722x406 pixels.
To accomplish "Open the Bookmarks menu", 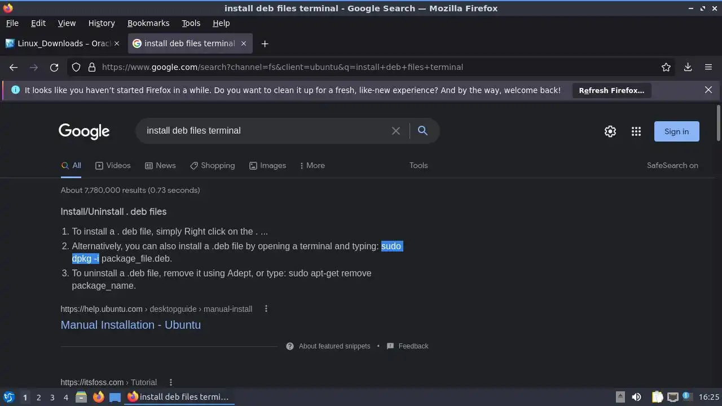I will (148, 23).
